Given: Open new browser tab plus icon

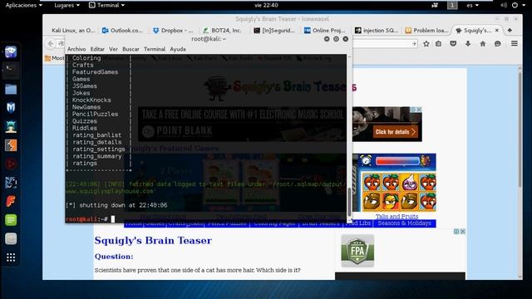Looking at the screenshot, I should coord(510,30).
